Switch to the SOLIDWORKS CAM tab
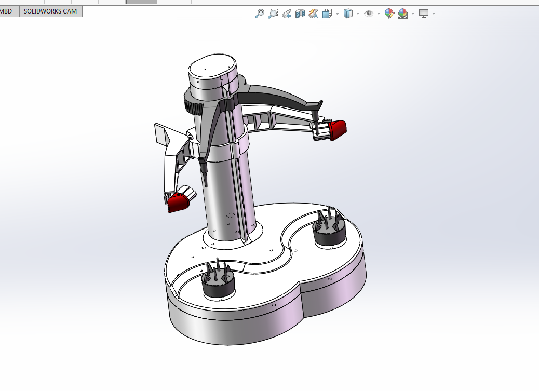The height and width of the screenshot is (391, 539). pos(50,11)
